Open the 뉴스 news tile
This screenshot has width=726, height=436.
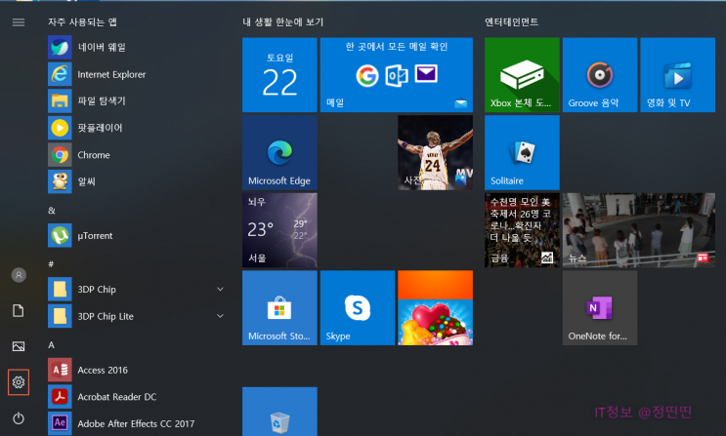(638, 230)
